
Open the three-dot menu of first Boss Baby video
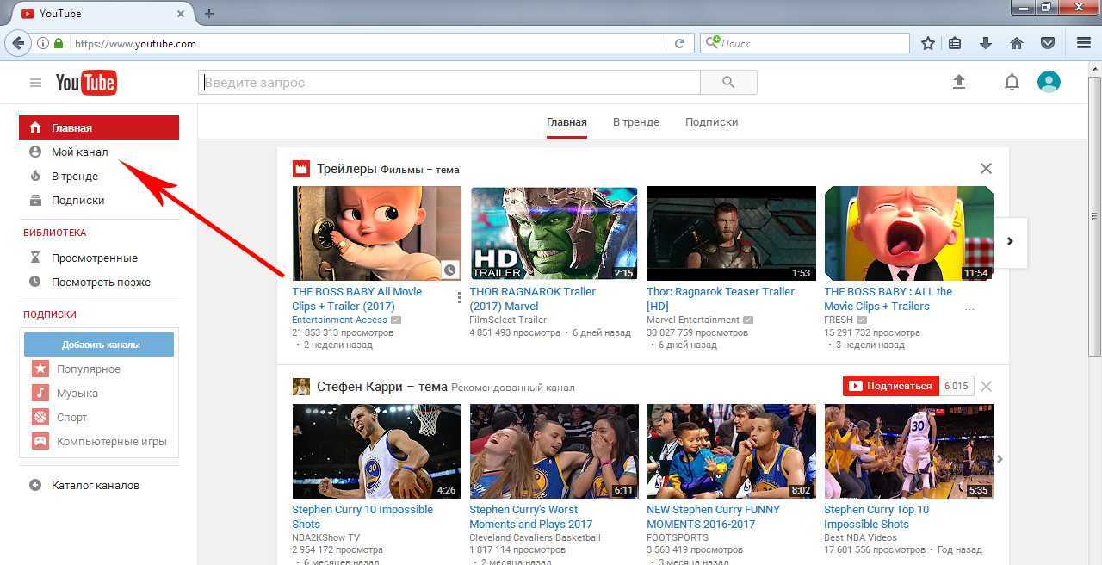(459, 298)
